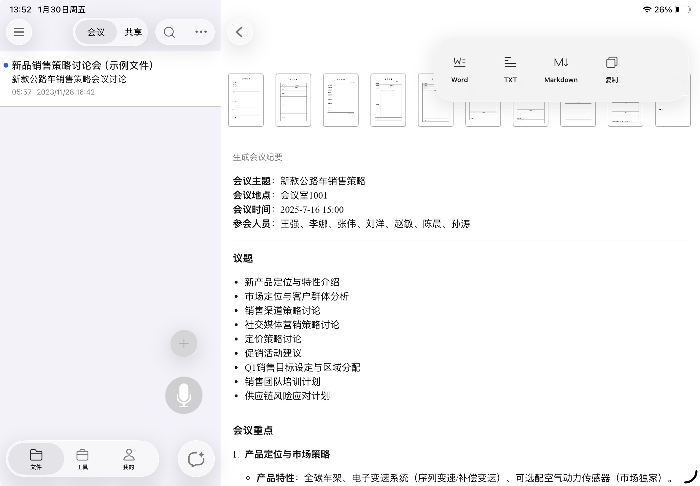Image resolution: width=700 pixels, height=486 pixels.
Task: Go back using the back arrow
Action: pos(240,32)
